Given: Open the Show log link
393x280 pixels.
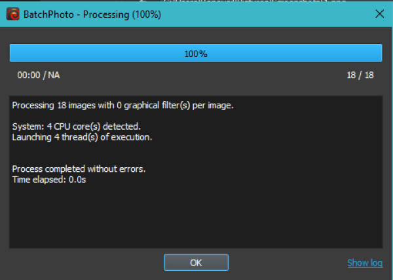Looking at the screenshot, I should 365,263.
